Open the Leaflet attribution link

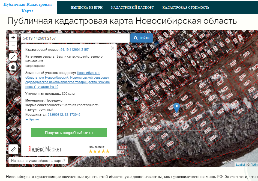click(240, 165)
